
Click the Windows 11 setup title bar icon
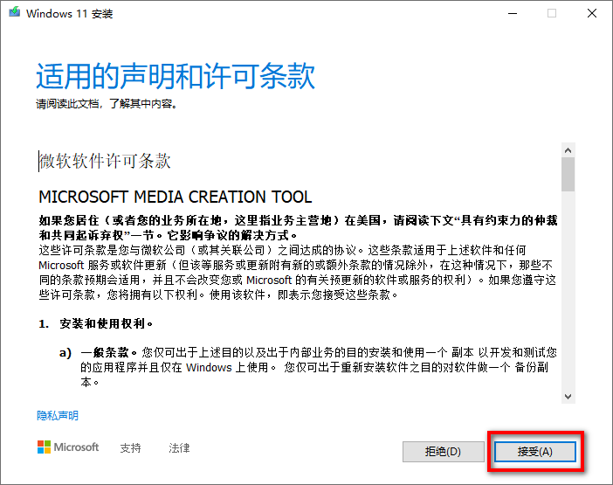tap(14, 14)
